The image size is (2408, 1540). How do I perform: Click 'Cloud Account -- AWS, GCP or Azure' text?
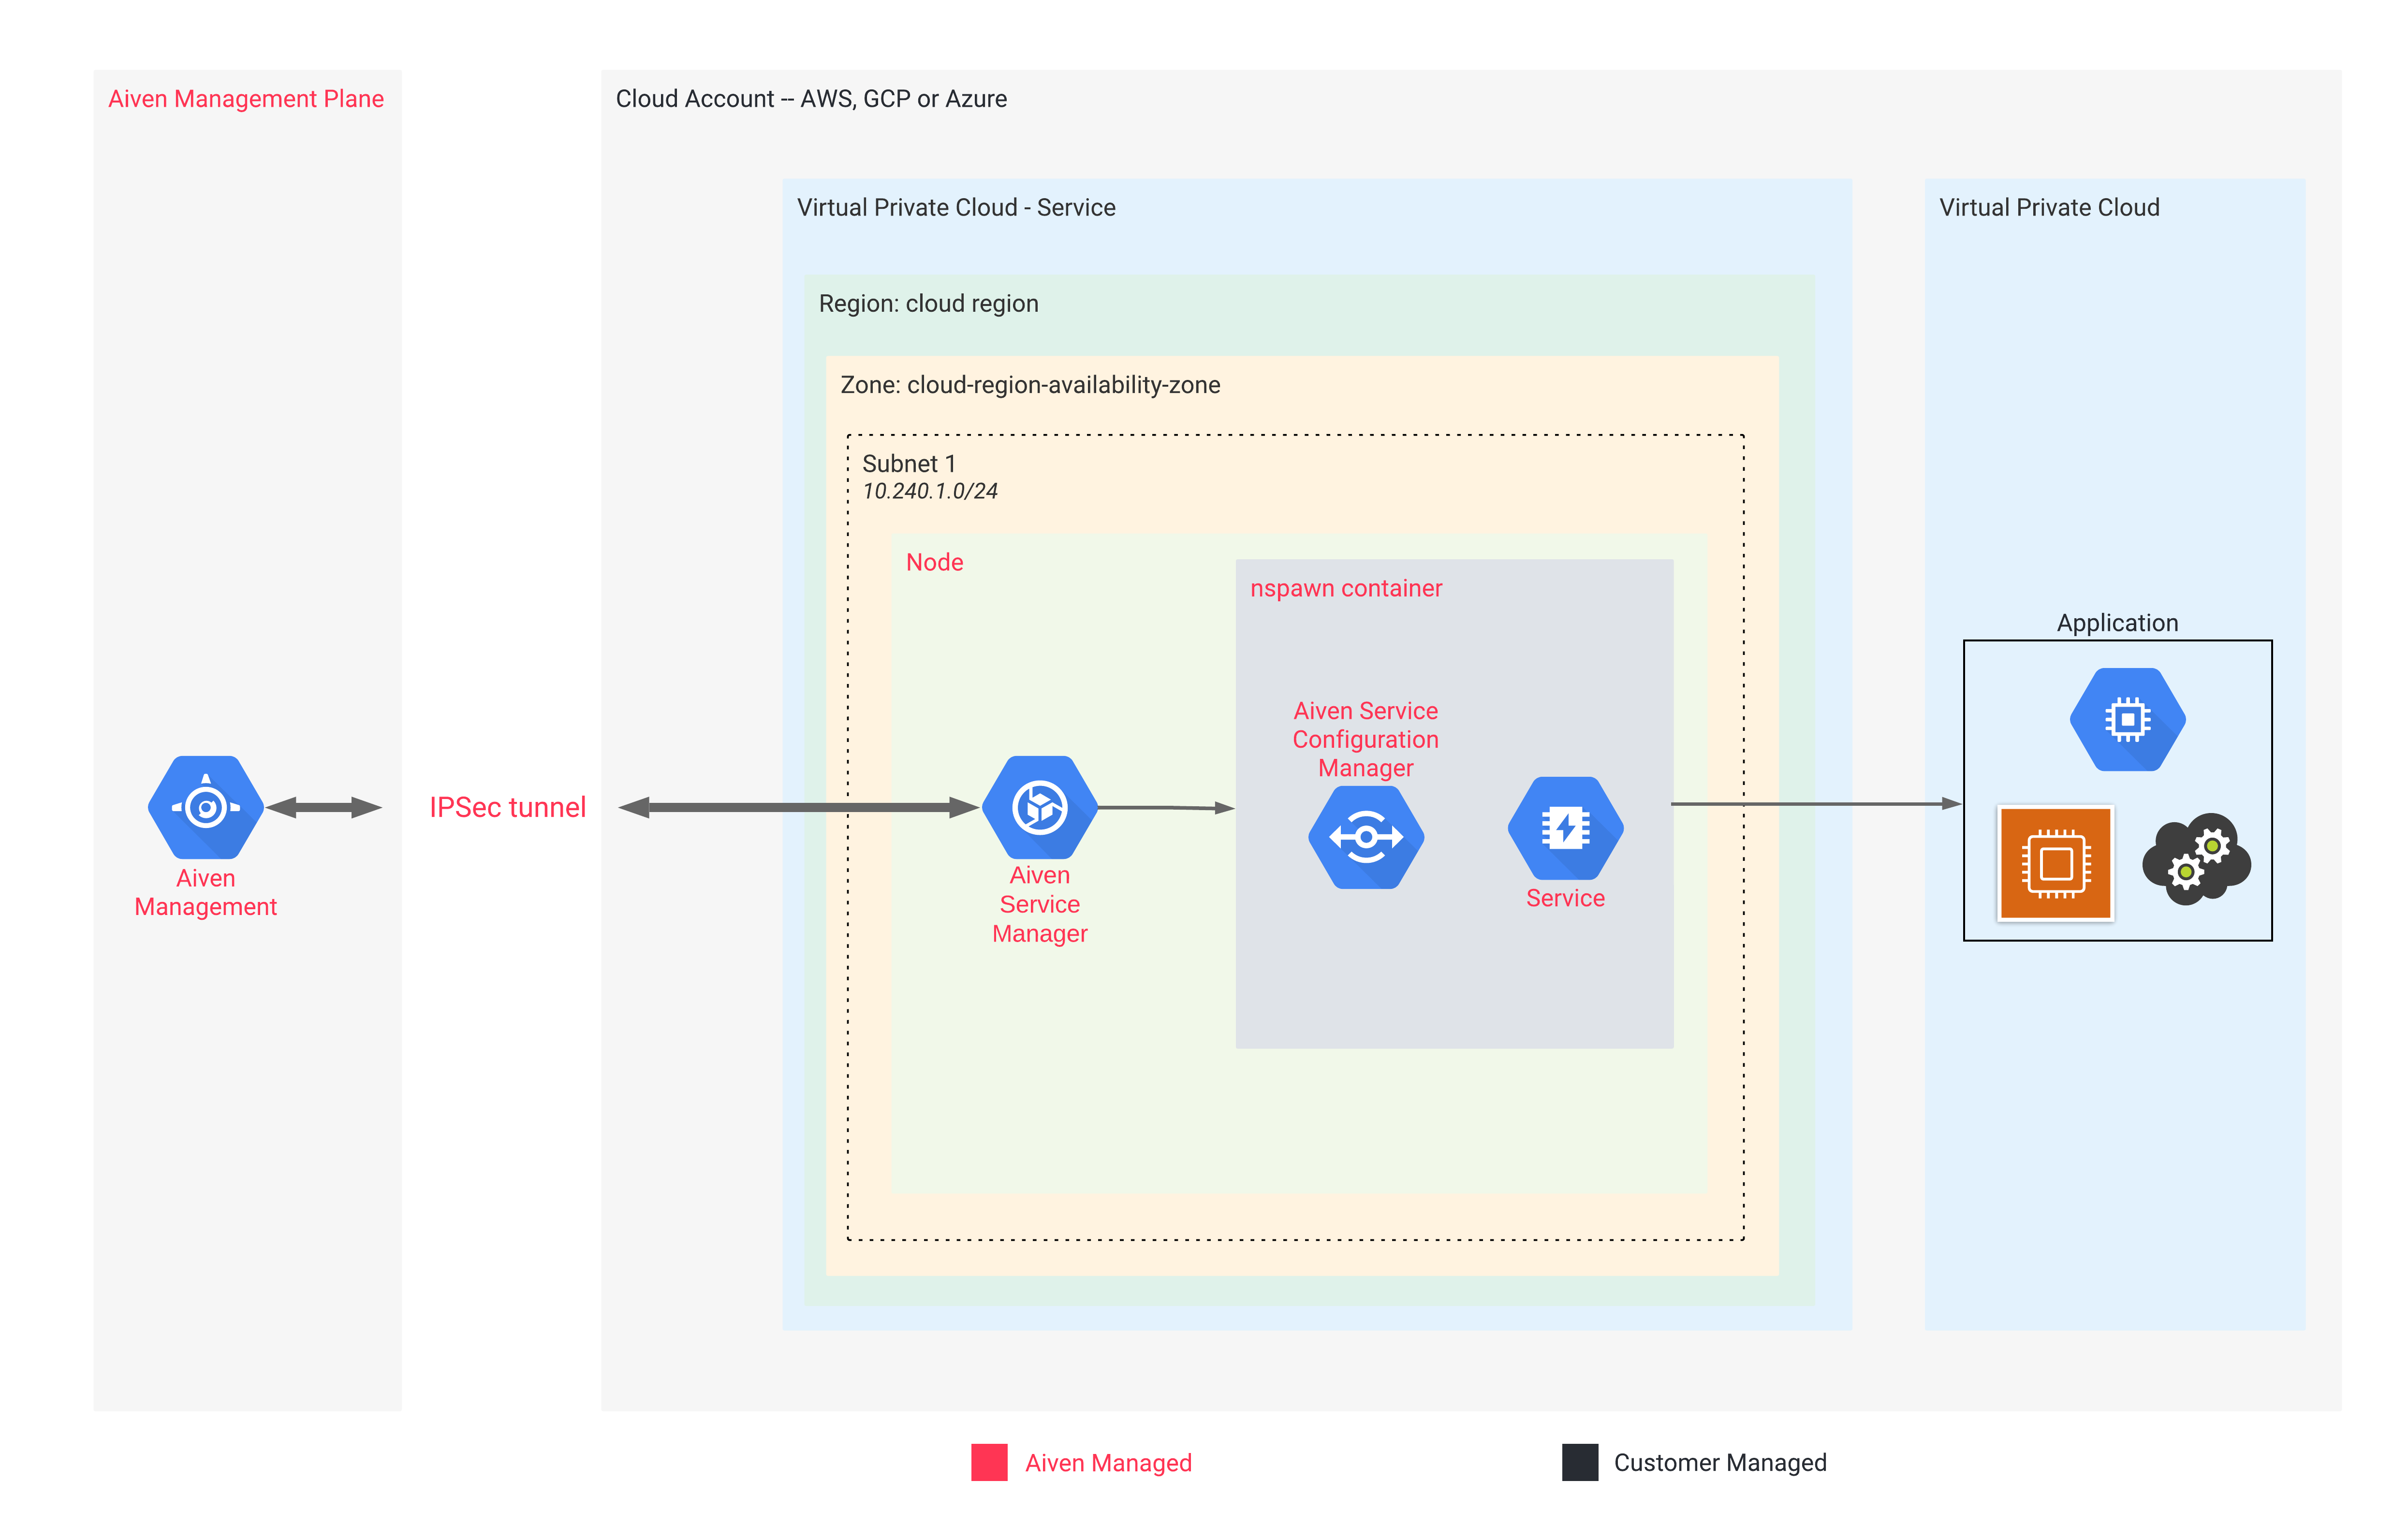(x=811, y=99)
